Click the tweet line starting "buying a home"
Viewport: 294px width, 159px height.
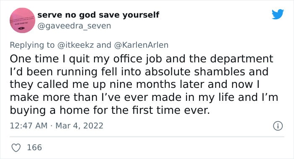(110, 110)
